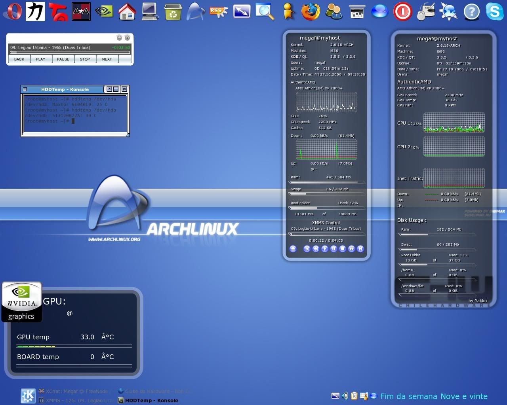Open the Help question mark dock icon
Screen dimensions: 507x405
click(472, 11)
